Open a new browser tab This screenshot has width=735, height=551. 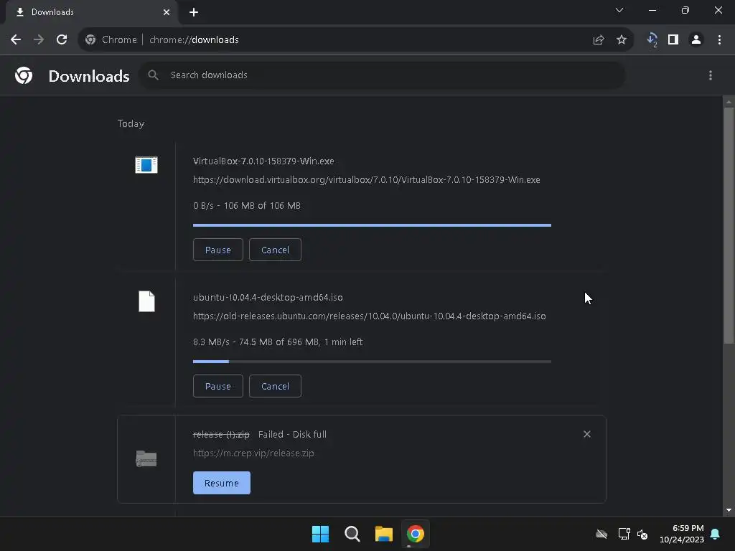(x=194, y=12)
